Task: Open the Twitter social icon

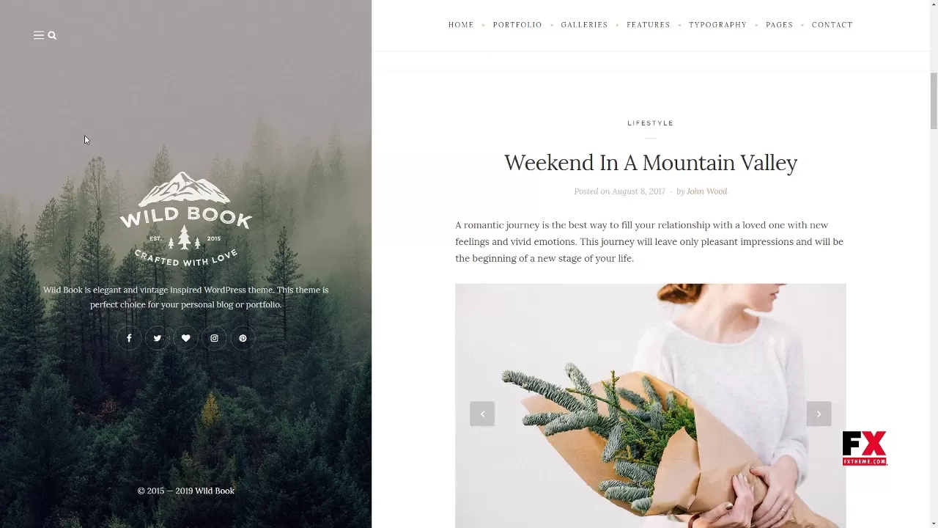Action: tap(158, 338)
